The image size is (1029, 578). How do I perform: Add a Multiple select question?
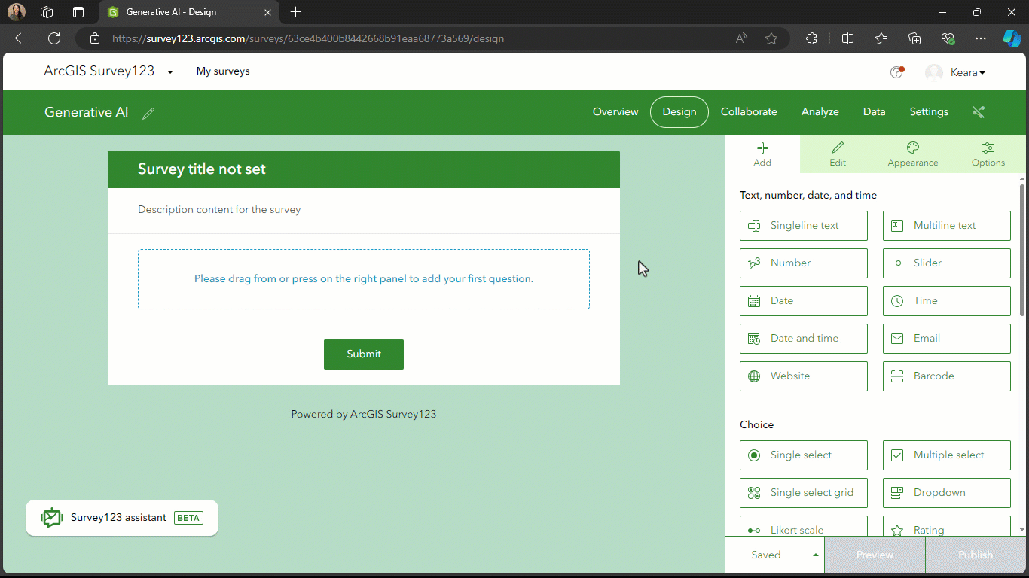(946, 455)
